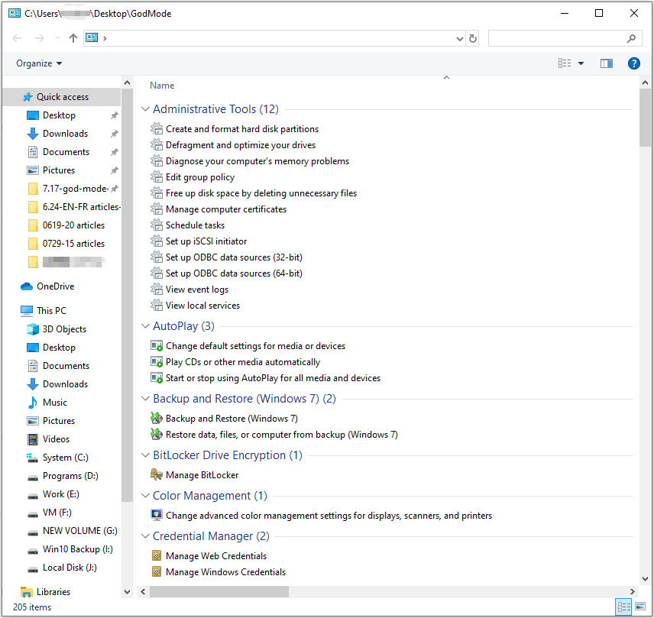654x618 pixels.
Task: Collapse the Color Management group
Action: (x=145, y=495)
